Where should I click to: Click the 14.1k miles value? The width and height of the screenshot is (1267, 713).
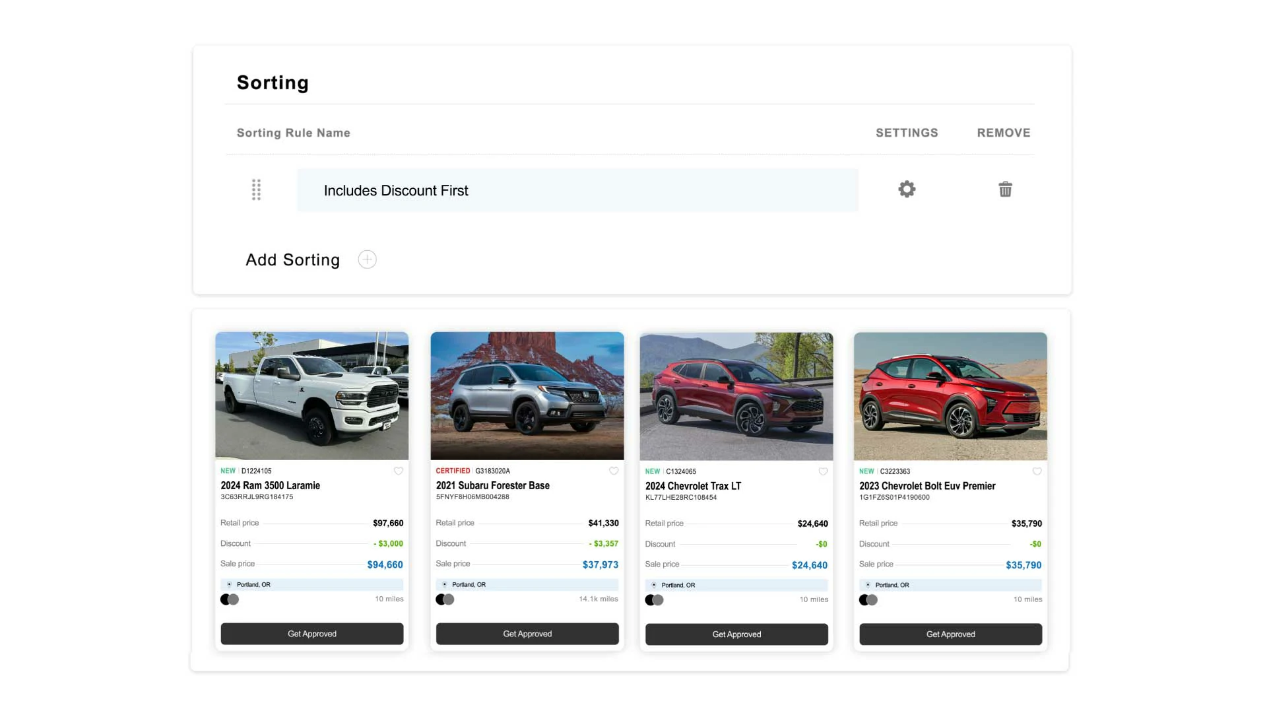click(599, 599)
